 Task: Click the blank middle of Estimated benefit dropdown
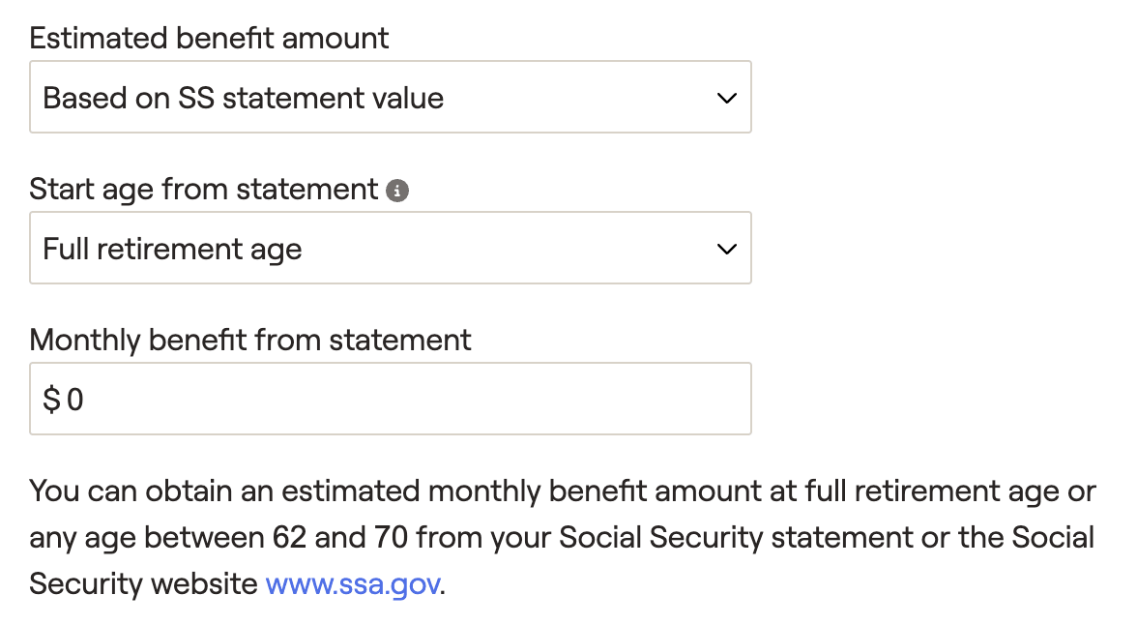580,98
